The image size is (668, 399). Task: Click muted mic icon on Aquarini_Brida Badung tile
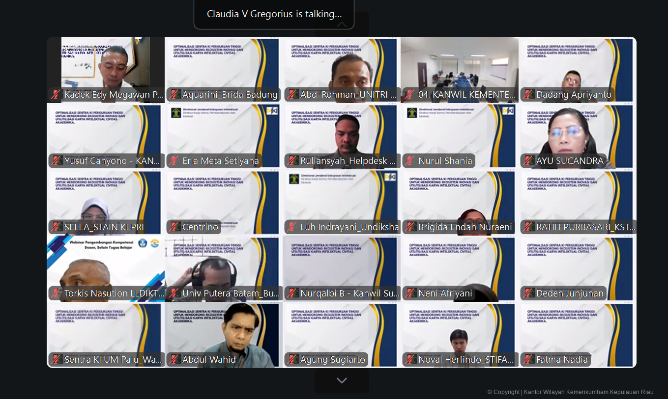tap(174, 95)
